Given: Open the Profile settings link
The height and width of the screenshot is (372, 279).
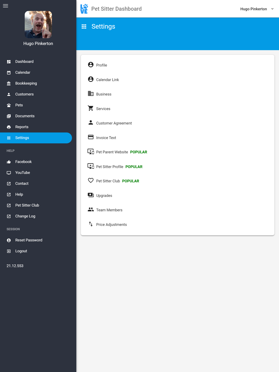Looking at the screenshot, I should point(102,65).
